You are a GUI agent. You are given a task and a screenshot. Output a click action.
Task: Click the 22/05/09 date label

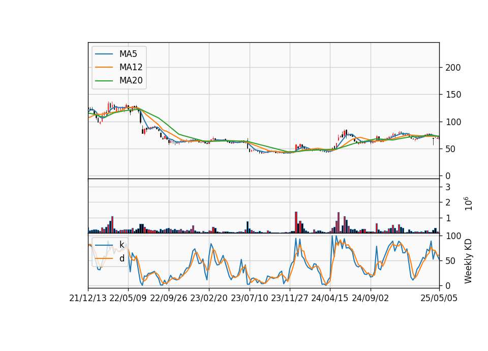[x=128, y=298]
